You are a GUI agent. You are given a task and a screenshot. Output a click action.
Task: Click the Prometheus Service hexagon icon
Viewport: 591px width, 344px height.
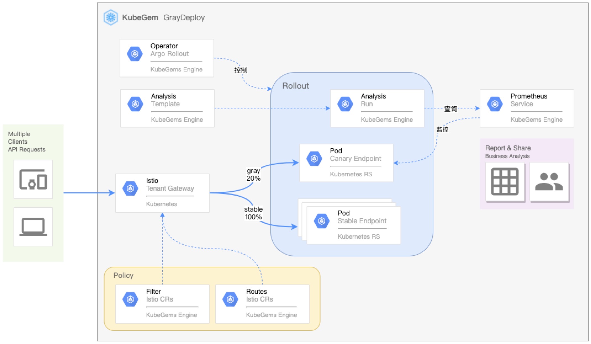pyautogui.click(x=495, y=104)
